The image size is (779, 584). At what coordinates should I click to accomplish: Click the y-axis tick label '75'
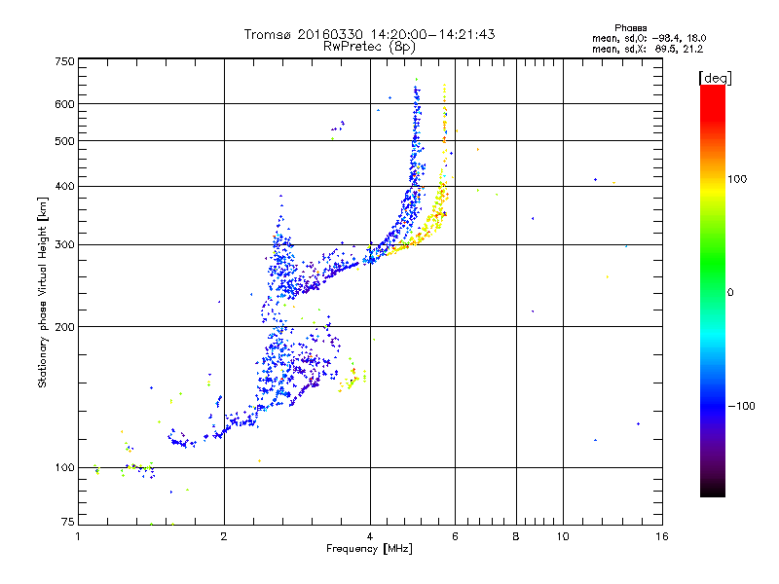point(68,522)
